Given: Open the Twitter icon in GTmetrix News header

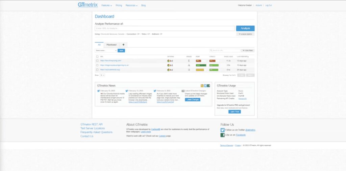Looking at the screenshot, I should point(205,85).
